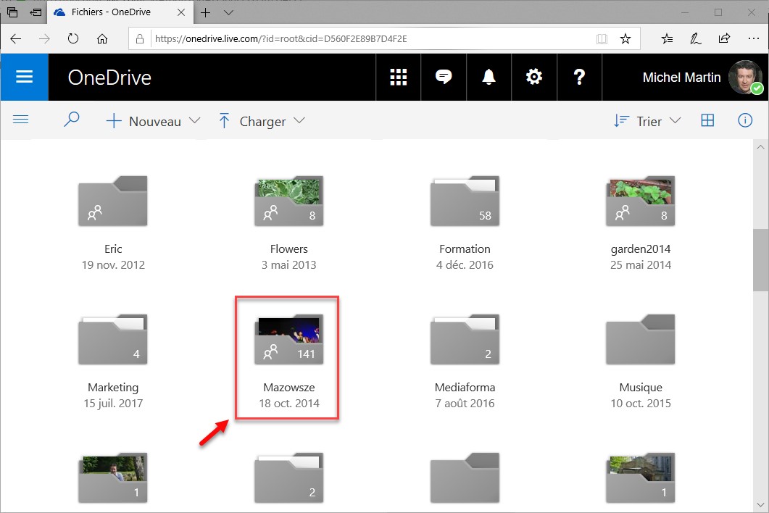Open a new browser tab

206,12
